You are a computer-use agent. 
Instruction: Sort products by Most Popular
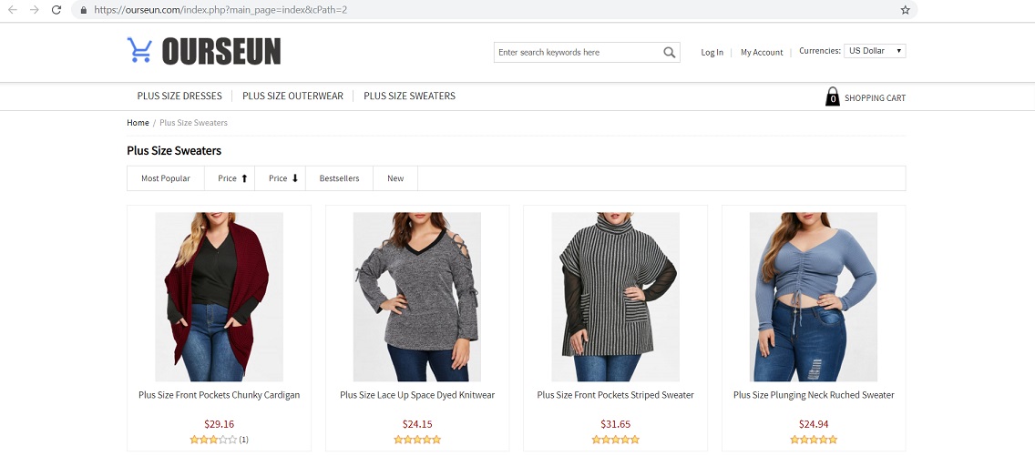click(166, 178)
